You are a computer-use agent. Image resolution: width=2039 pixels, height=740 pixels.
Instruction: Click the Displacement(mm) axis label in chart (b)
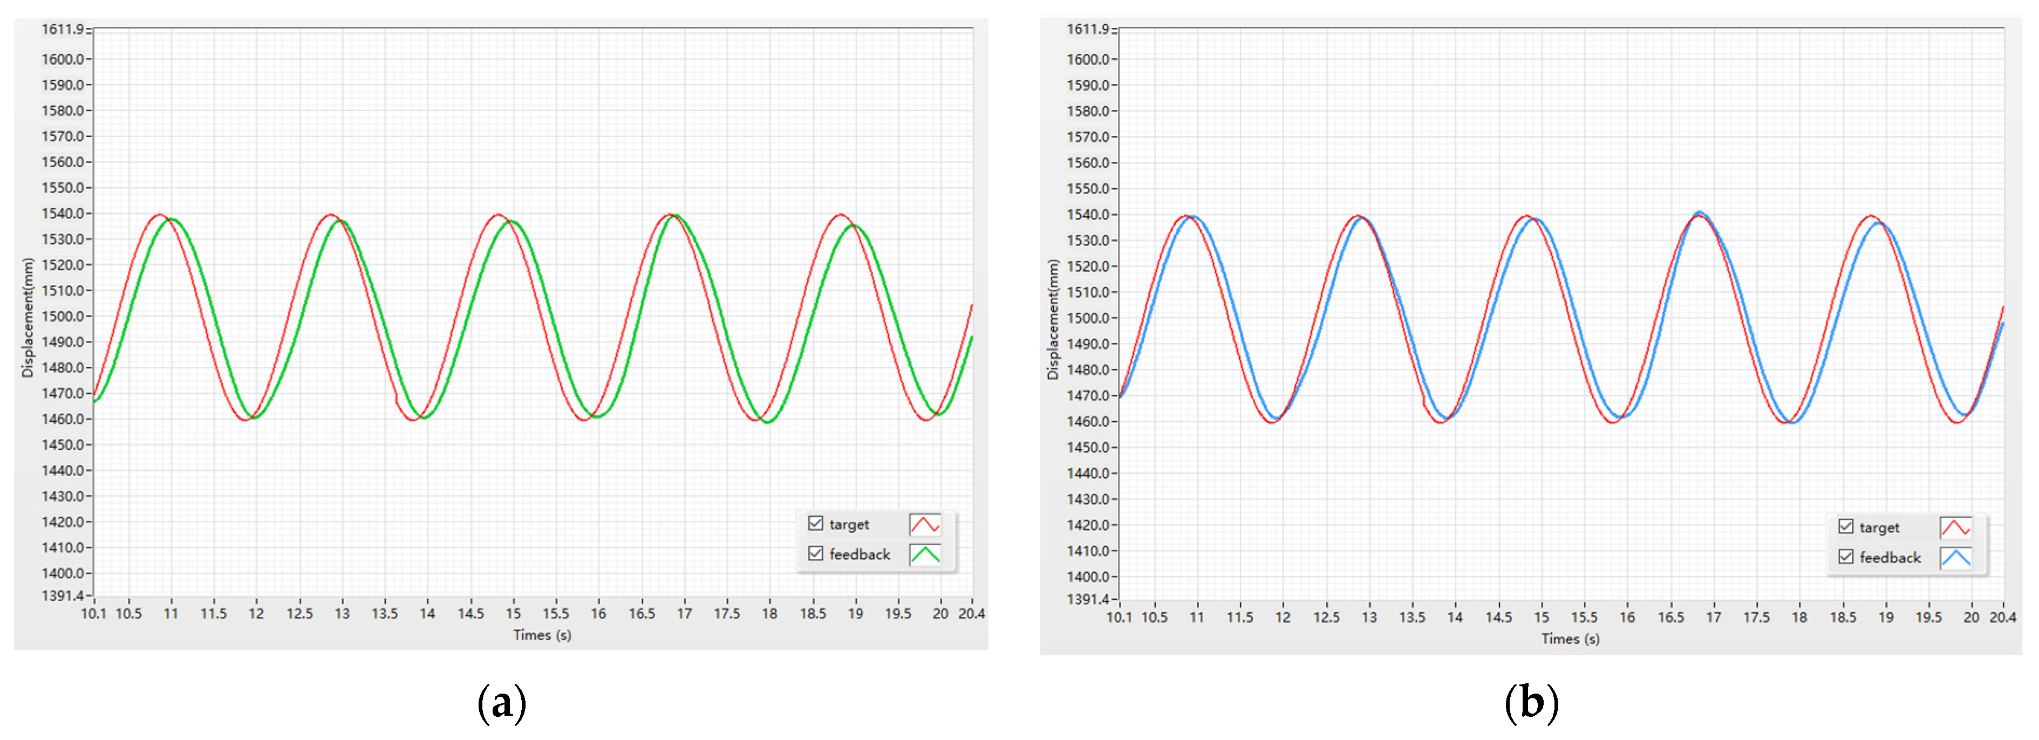[x=1053, y=319]
